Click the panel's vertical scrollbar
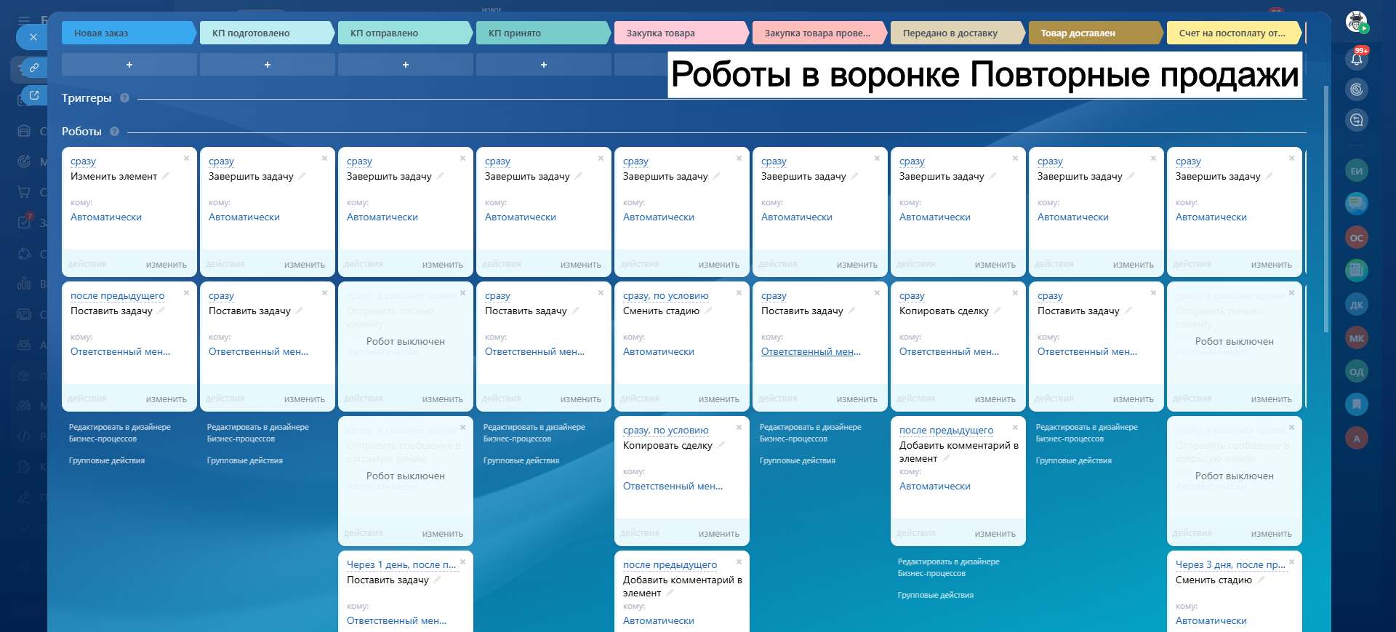This screenshot has width=1396, height=632. pos(1326,211)
